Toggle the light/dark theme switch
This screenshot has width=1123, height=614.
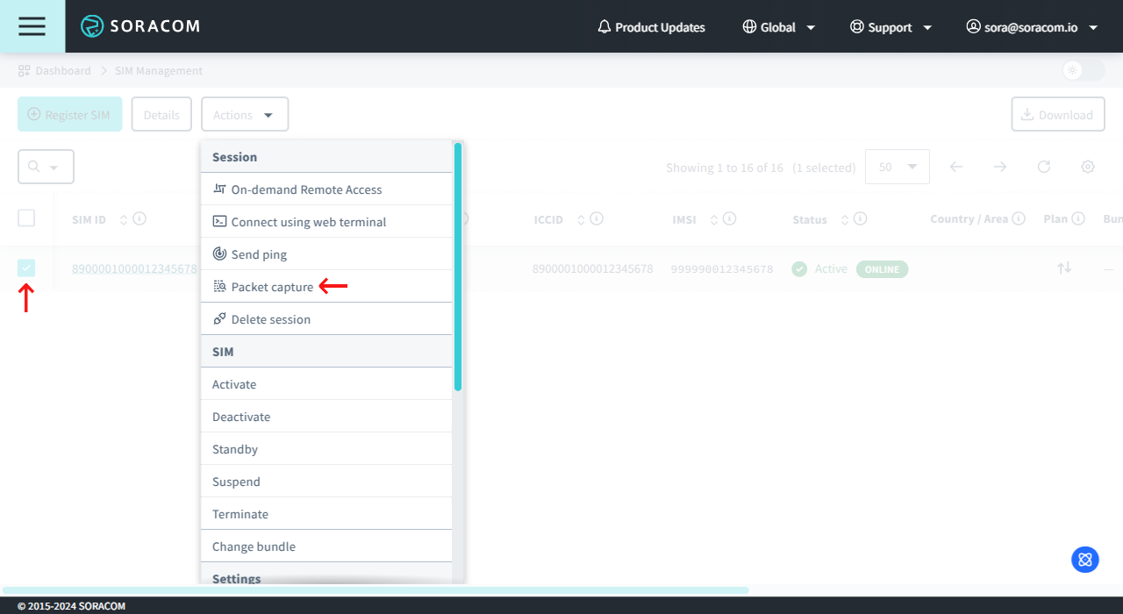1083,71
